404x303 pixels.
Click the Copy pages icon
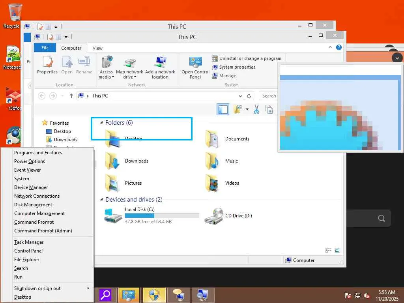(269, 110)
